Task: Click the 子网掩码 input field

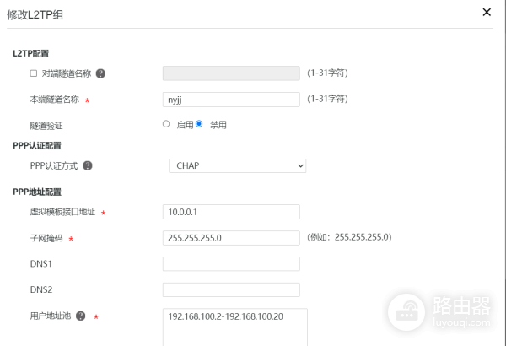Action: (231, 238)
